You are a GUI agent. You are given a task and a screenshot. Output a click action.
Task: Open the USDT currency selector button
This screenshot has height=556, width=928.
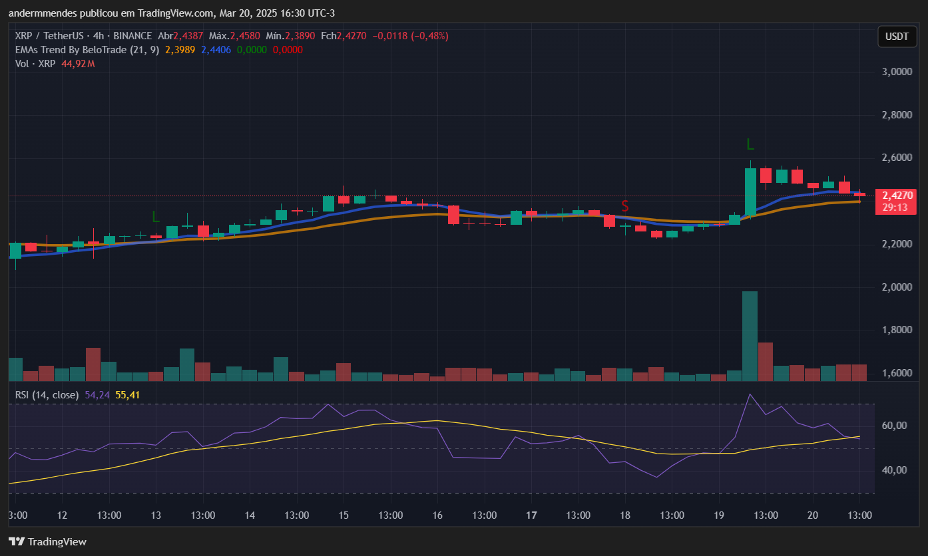click(x=897, y=37)
